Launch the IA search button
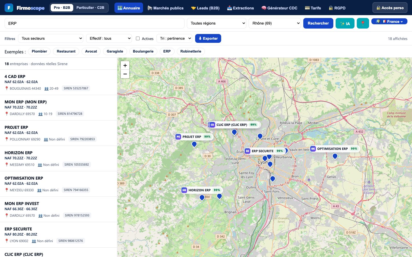This screenshot has width=412, height=257. tap(345, 23)
